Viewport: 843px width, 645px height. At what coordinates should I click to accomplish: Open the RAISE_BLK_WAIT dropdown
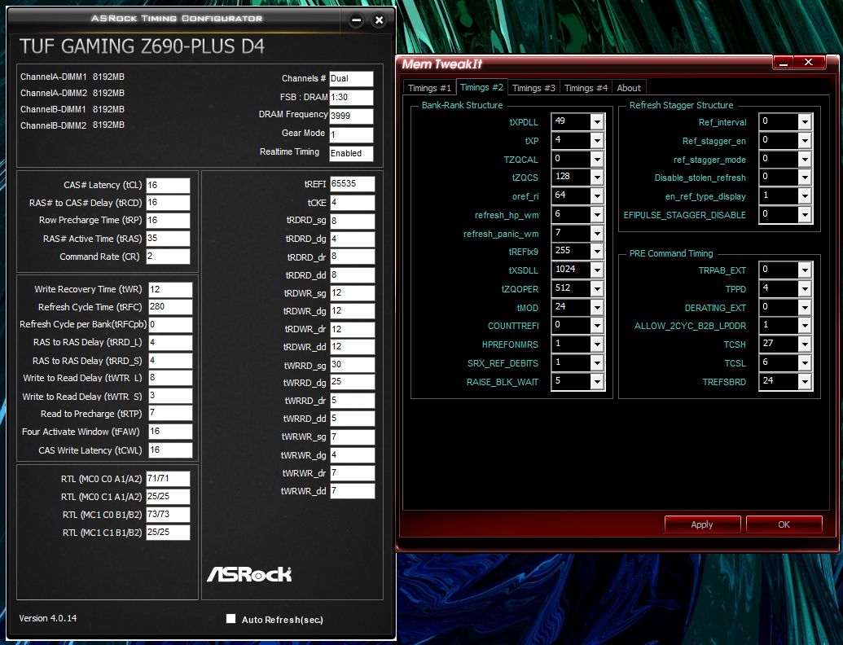(597, 382)
